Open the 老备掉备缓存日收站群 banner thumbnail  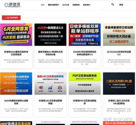pos(119,35)
